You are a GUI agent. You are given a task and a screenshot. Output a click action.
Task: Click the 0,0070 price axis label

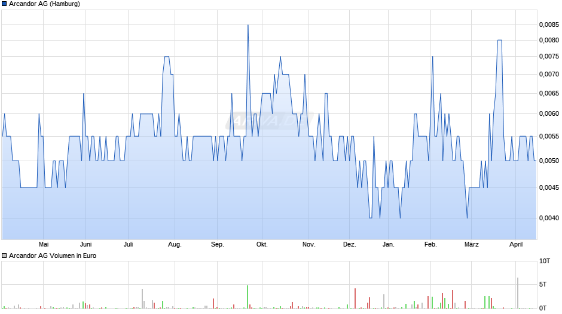549,74
